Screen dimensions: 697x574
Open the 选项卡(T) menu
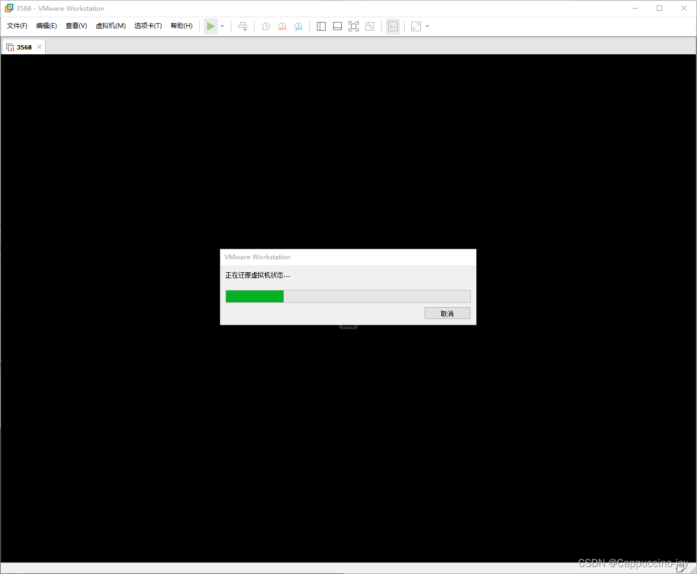148,26
